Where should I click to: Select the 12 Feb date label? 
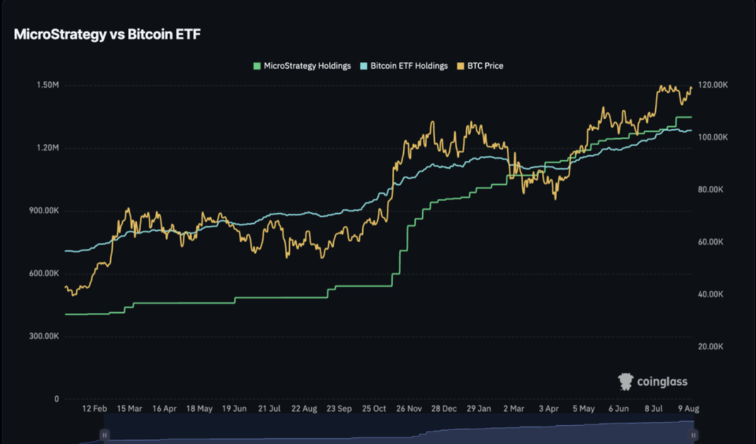coord(94,409)
